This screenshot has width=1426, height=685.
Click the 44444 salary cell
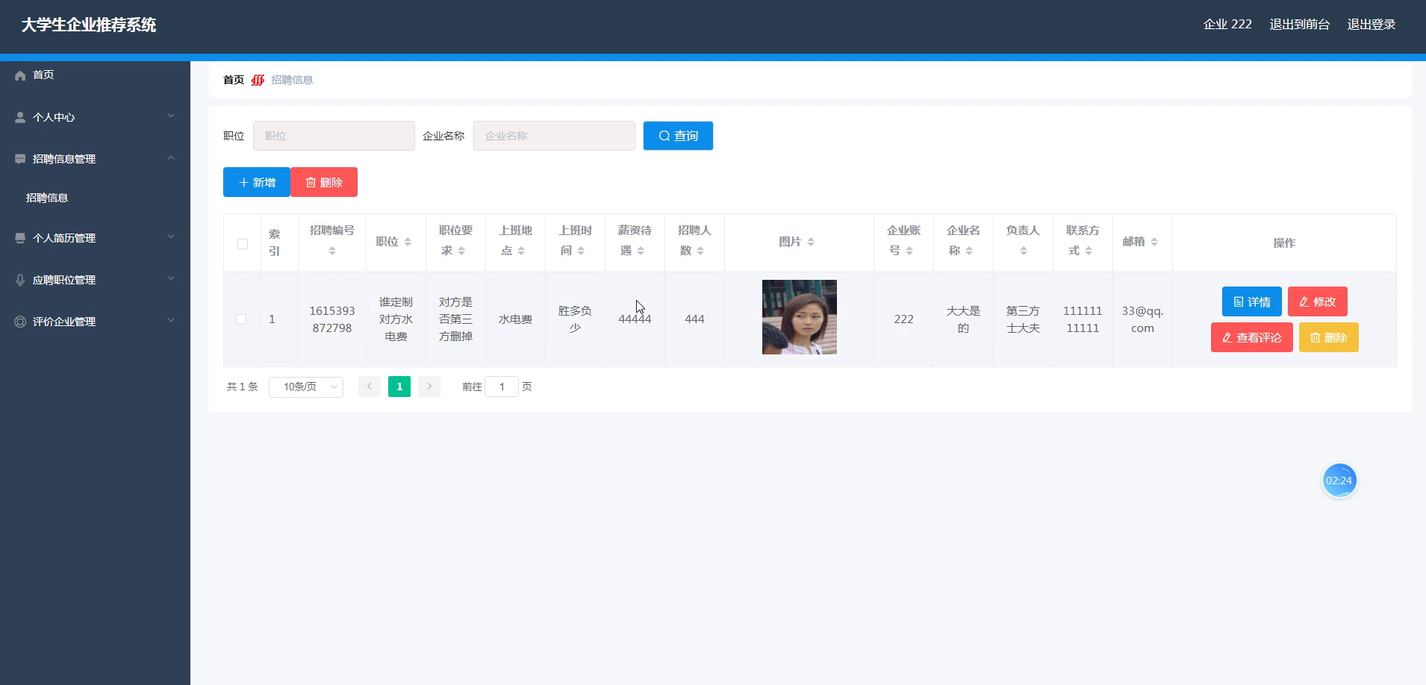pos(635,319)
